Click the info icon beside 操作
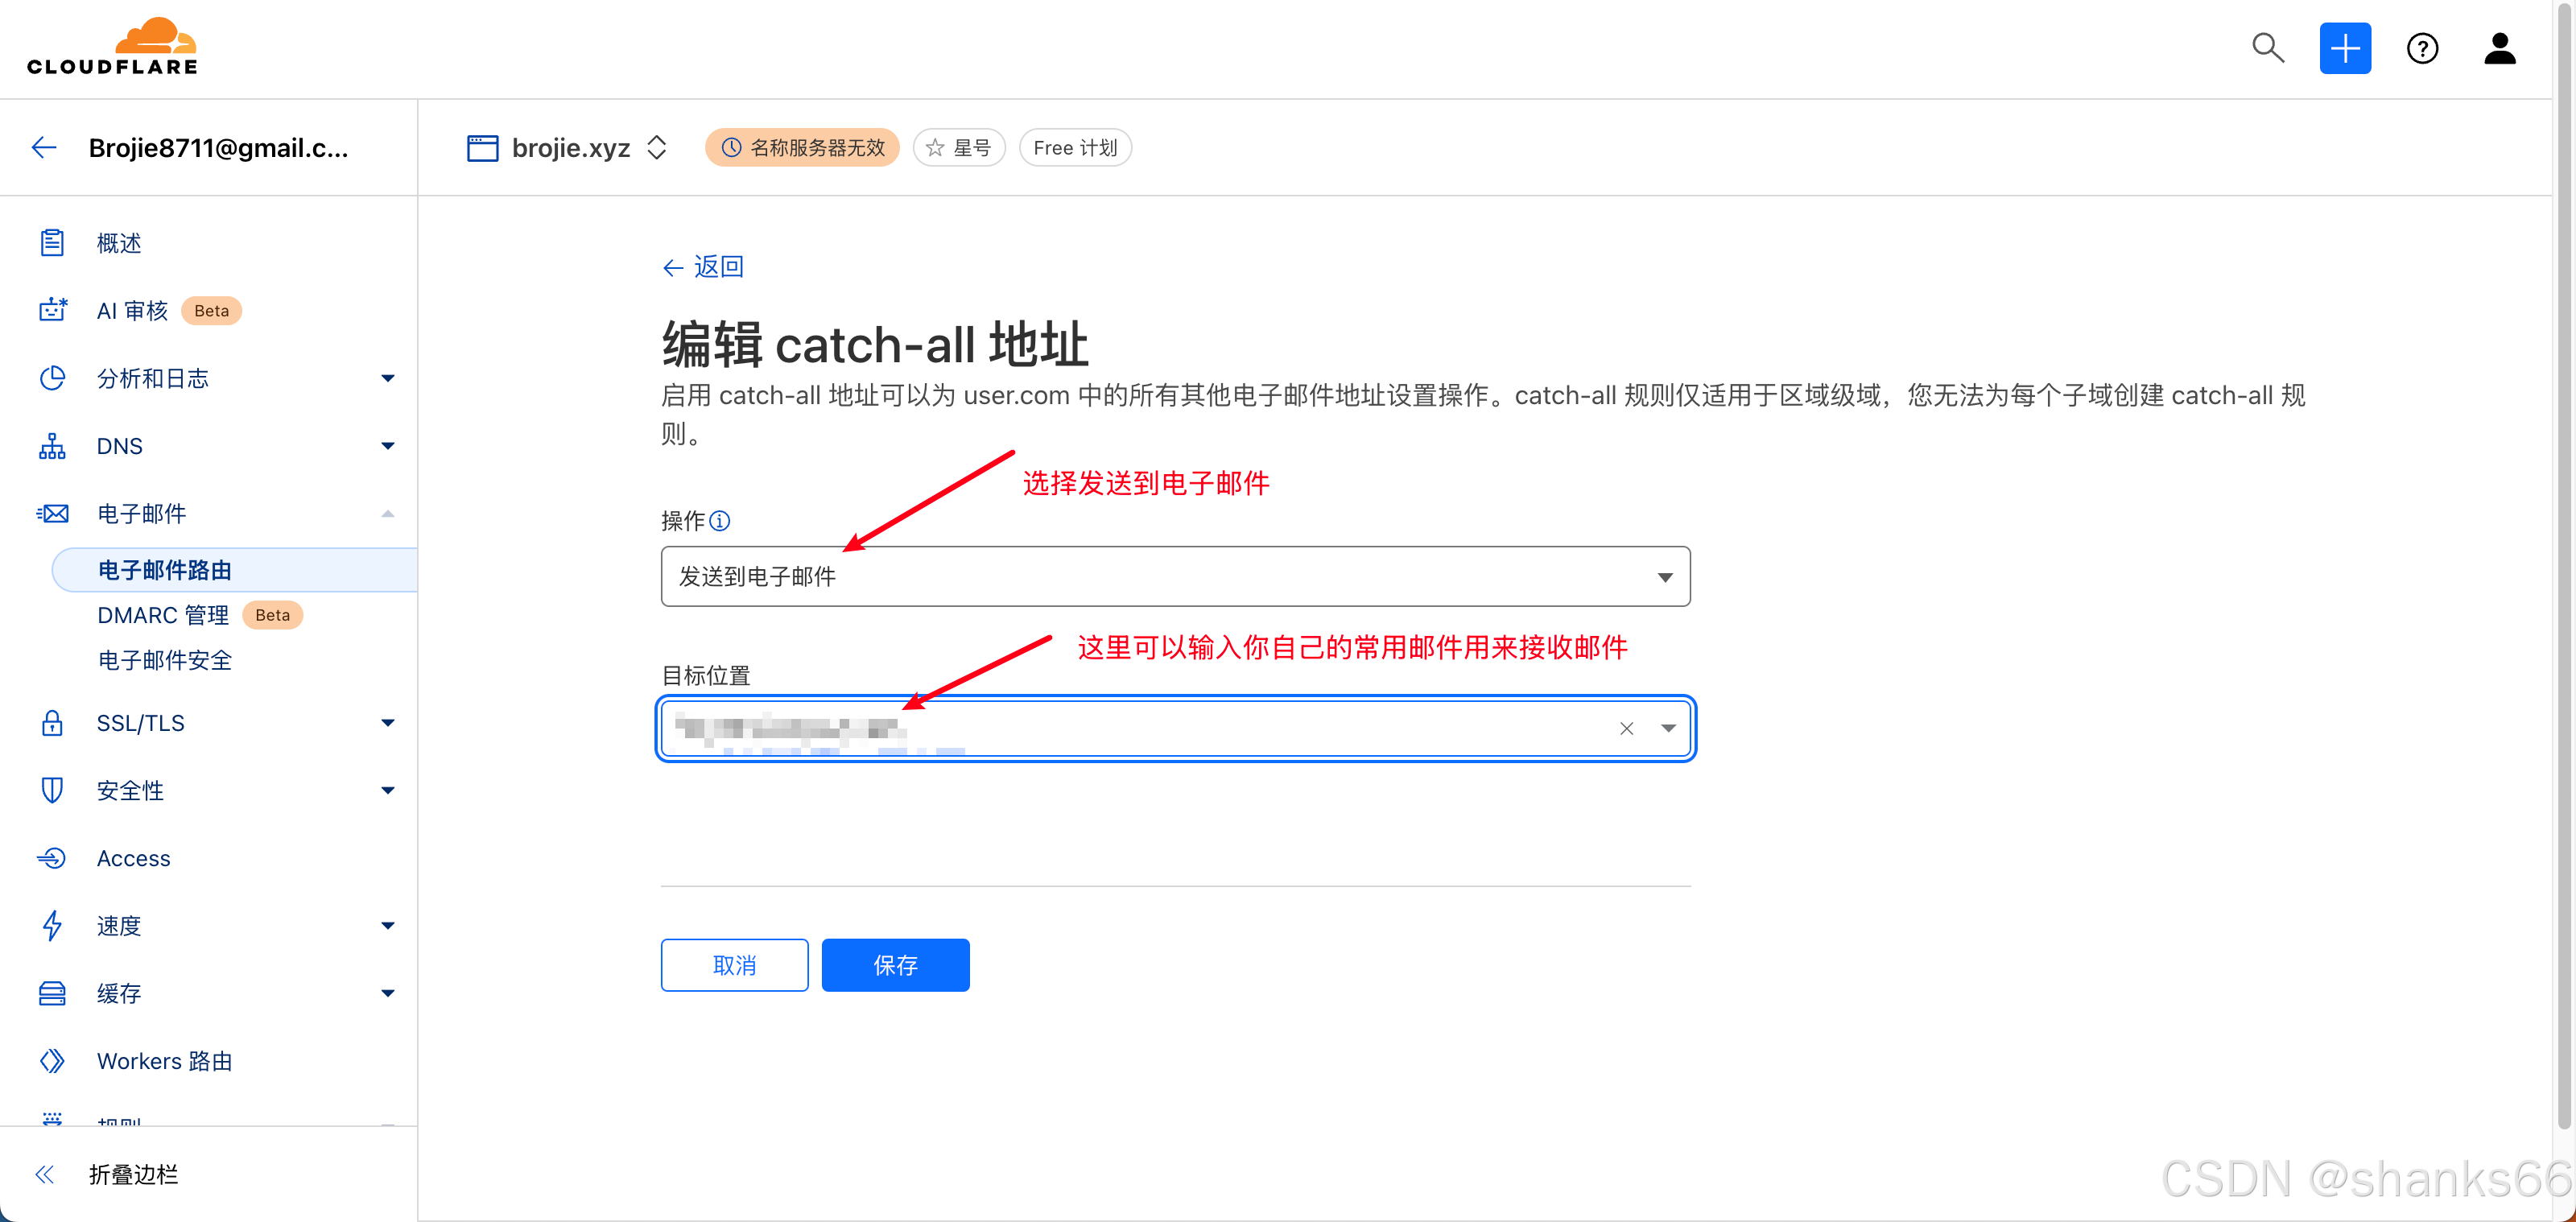The width and height of the screenshot is (2576, 1222). tap(720, 521)
